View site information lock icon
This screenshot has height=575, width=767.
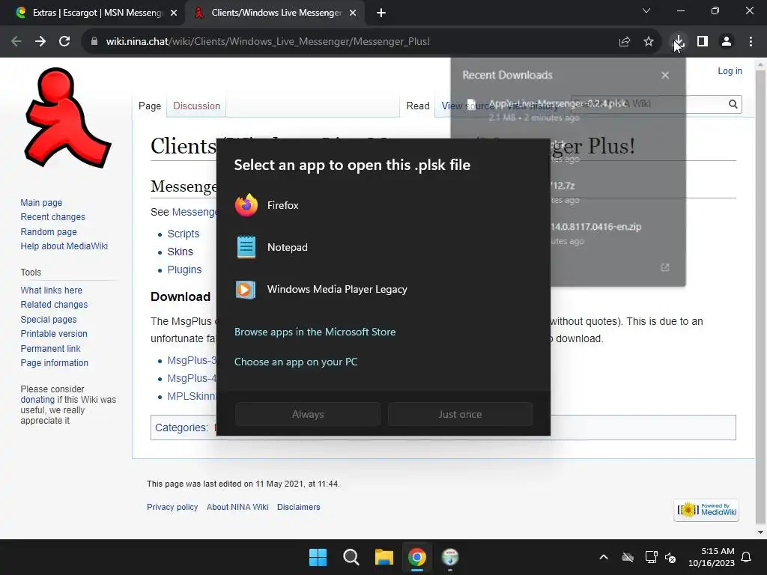pos(94,42)
